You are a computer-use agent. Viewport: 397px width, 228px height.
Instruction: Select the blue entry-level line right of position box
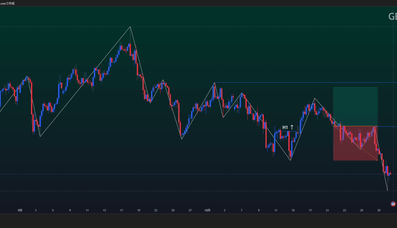(387, 126)
